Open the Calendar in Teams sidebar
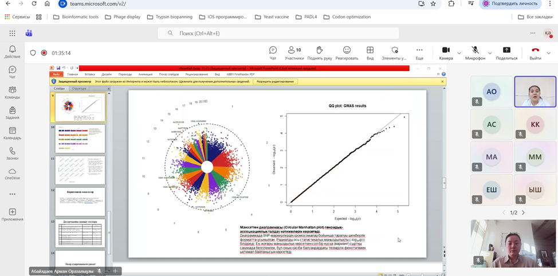 (x=12, y=133)
